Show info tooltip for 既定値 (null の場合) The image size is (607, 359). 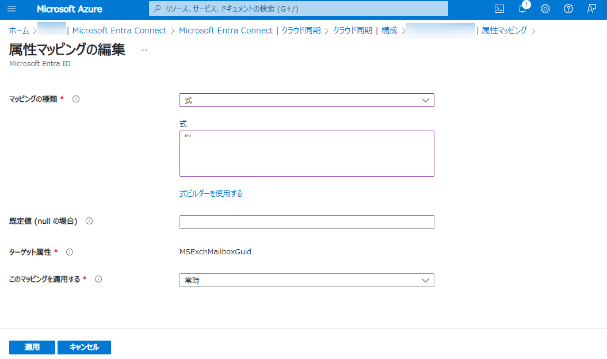point(89,221)
